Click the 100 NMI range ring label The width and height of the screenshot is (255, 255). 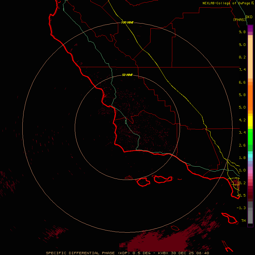tap(127, 22)
